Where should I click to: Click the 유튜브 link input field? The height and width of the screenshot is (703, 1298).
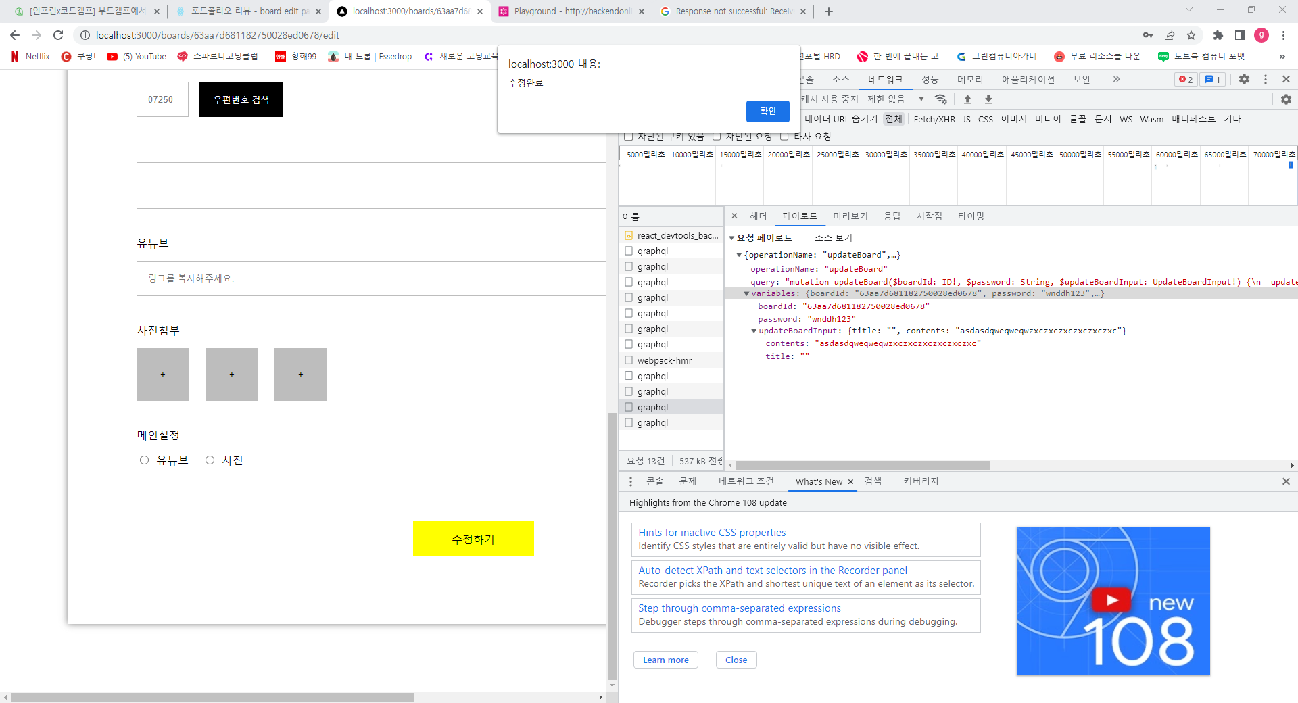[x=372, y=278]
